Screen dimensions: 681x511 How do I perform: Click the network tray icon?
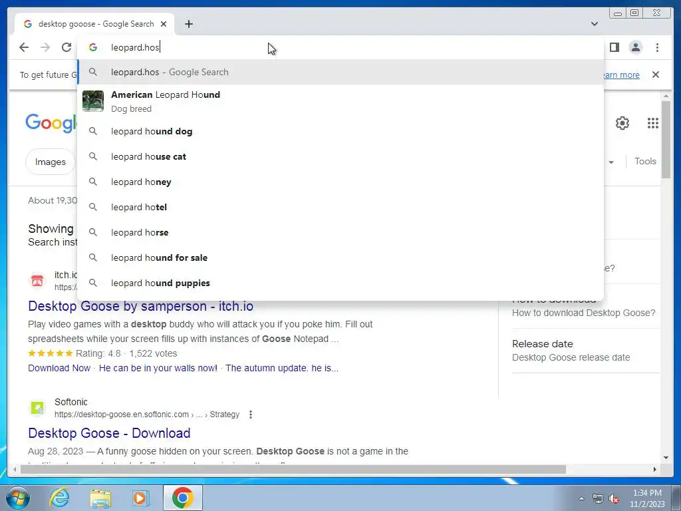pos(598,498)
